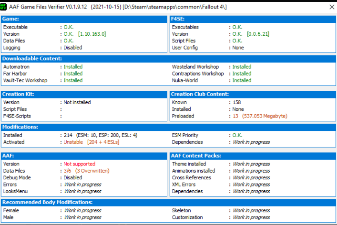
Task: Click 'Work in progress' next to Male
Action: tap(82, 217)
